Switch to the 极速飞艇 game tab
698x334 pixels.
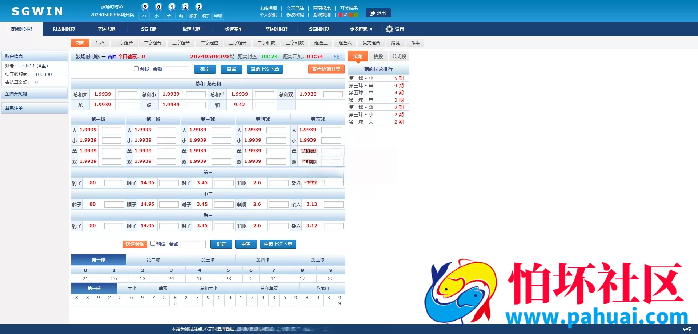click(x=191, y=29)
